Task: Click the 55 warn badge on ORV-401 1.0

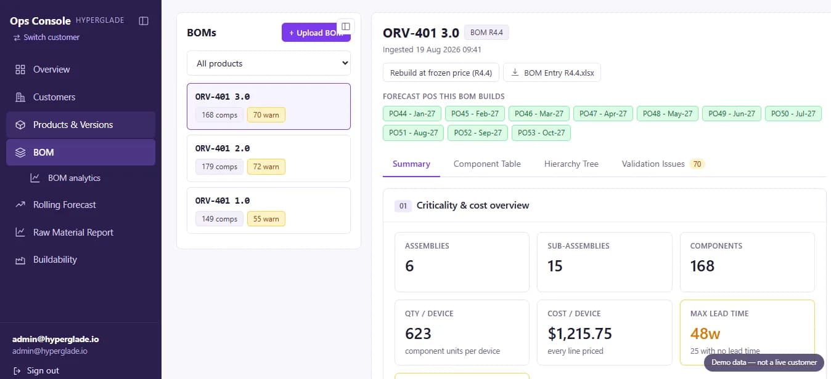Action: coord(266,219)
